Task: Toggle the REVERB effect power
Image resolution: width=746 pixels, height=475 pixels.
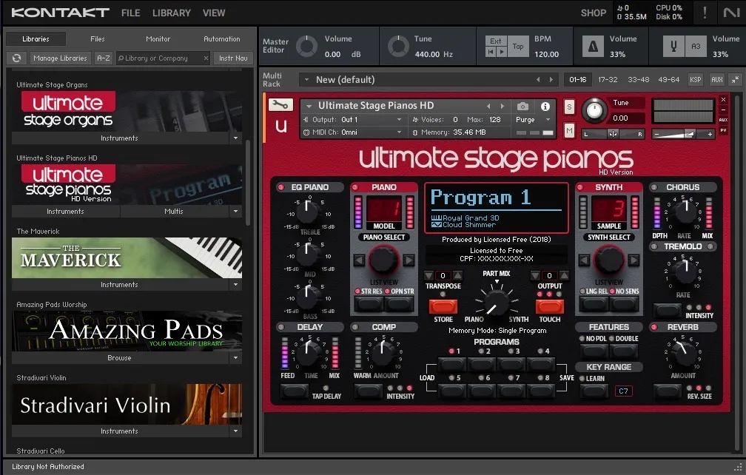Action: click(x=654, y=327)
